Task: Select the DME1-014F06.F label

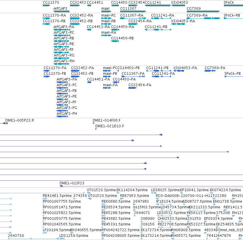Action: (107, 120)
